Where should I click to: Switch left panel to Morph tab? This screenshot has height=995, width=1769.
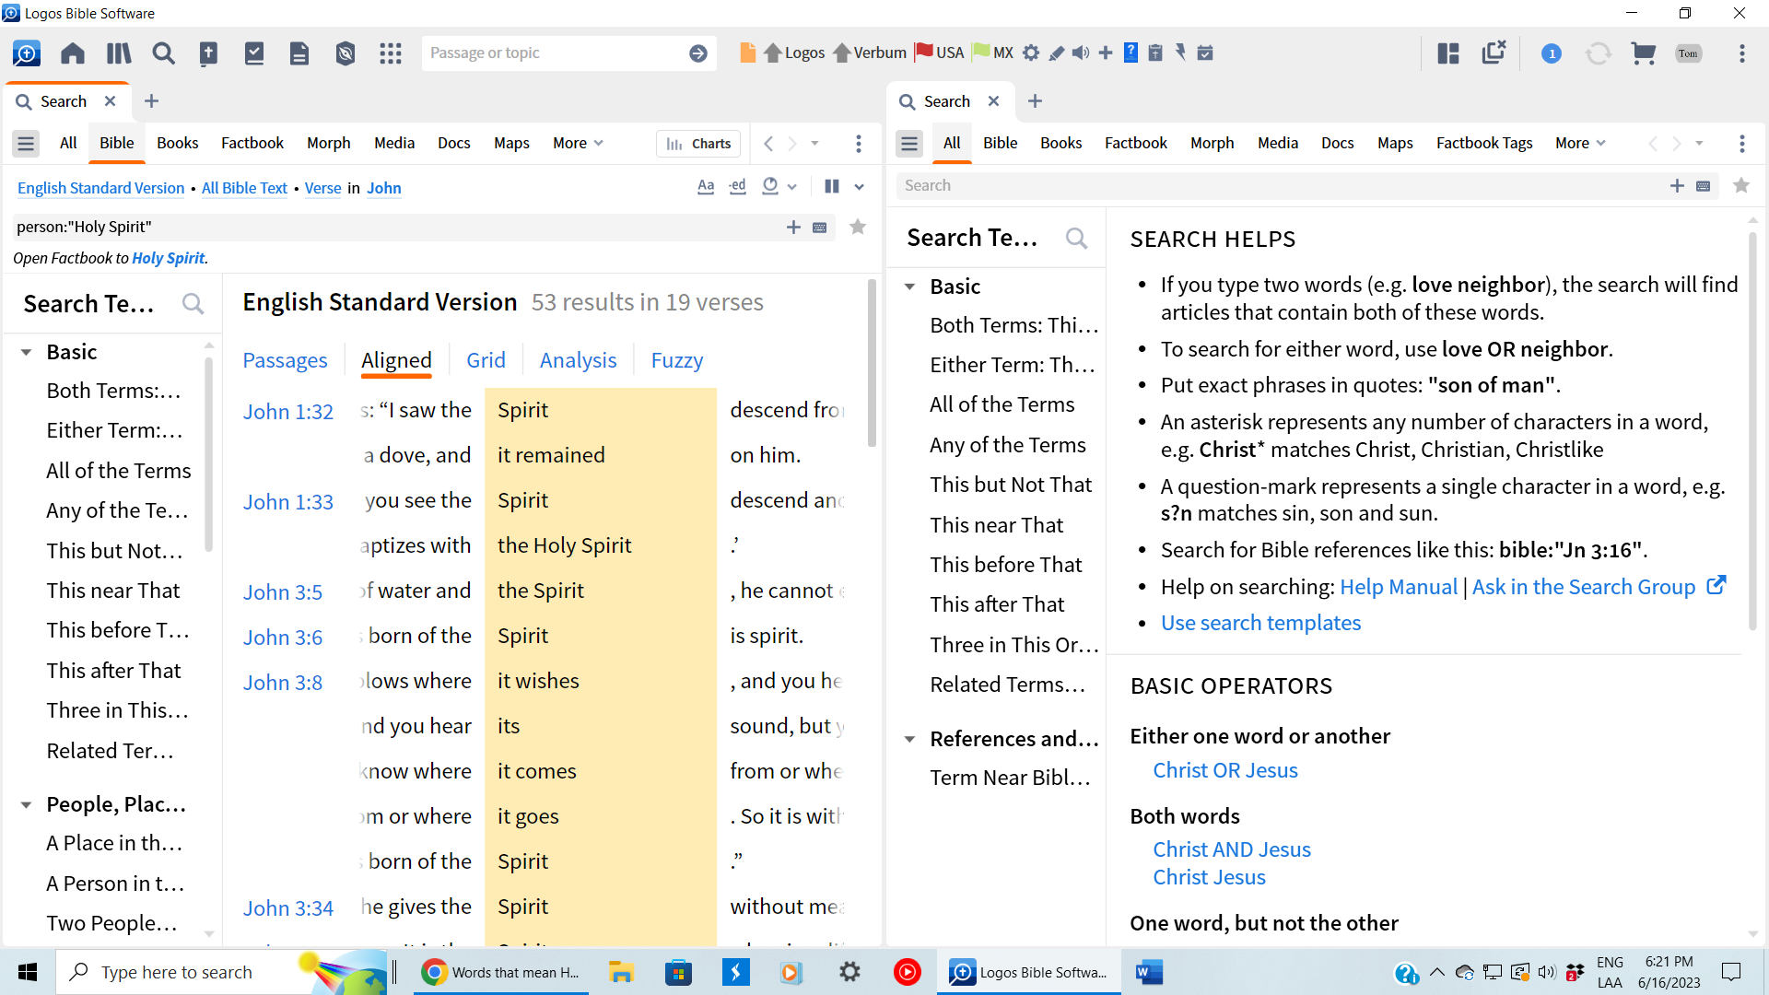328,143
